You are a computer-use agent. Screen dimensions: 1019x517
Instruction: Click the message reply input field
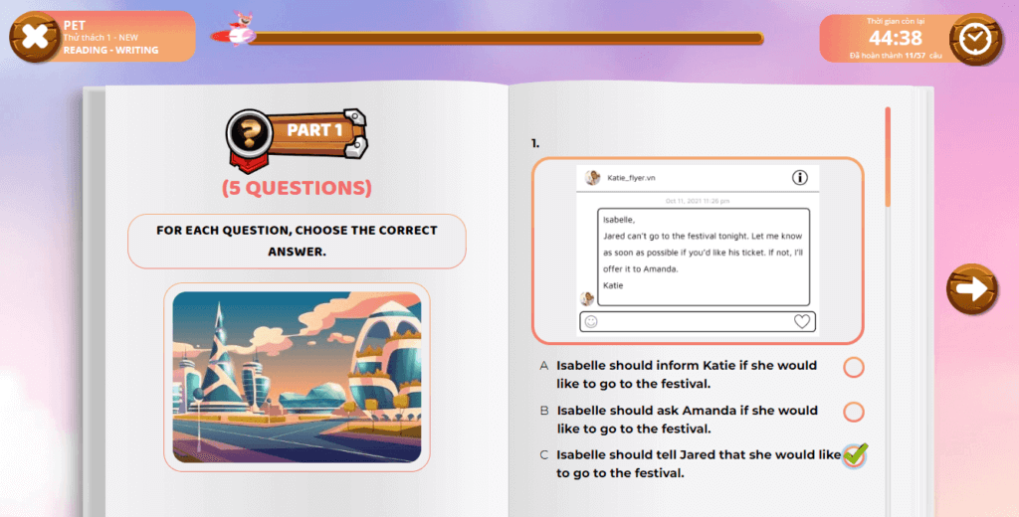tap(697, 321)
